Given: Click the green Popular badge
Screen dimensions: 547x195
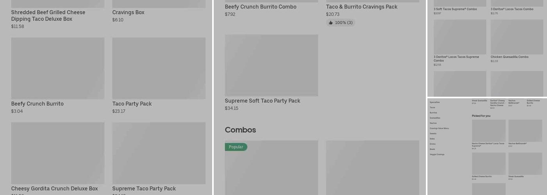Looking at the screenshot, I should pyautogui.click(x=236, y=147).
